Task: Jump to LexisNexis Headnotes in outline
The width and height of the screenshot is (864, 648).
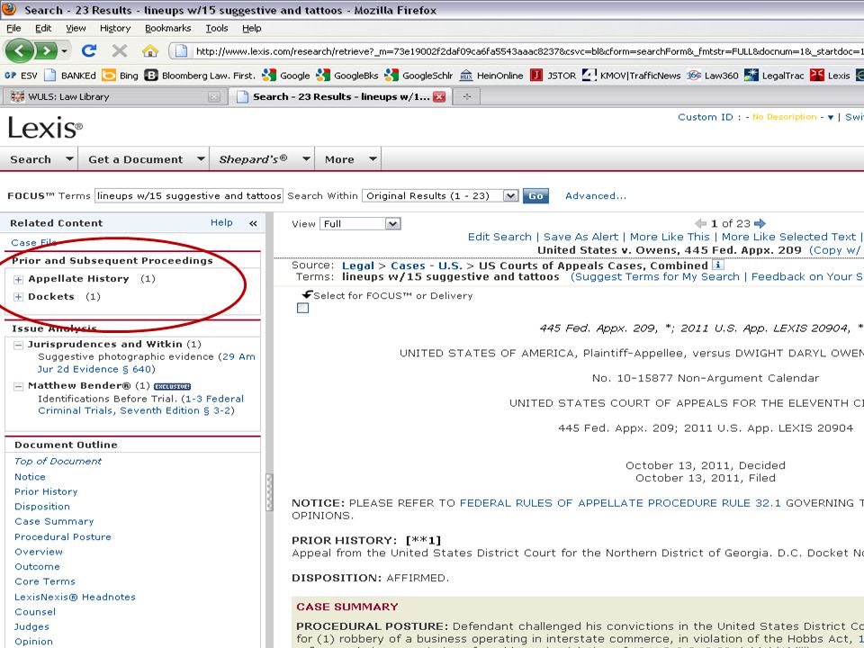Action: 75,597
